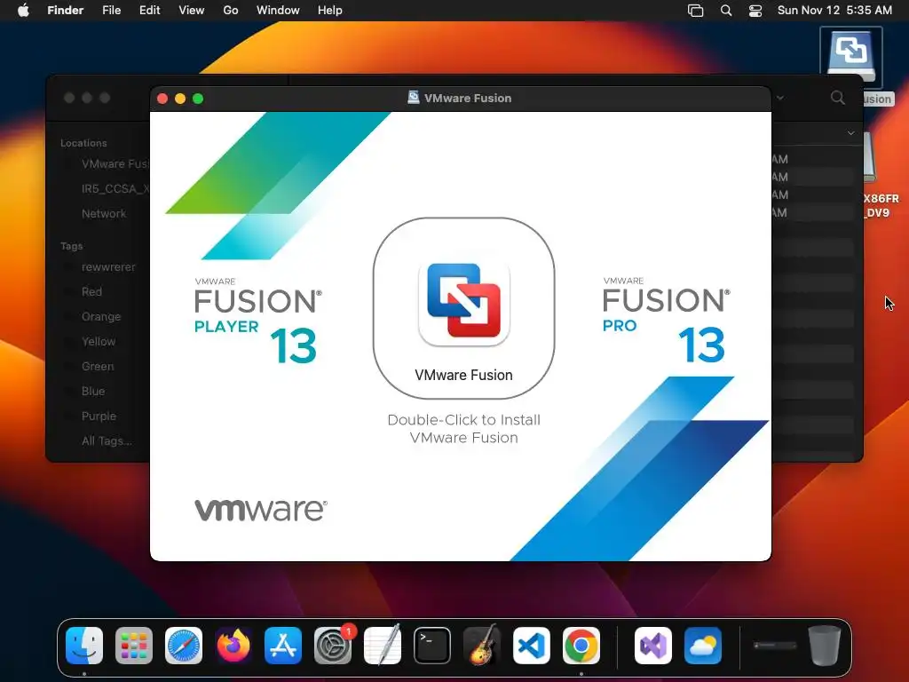Select Network in the Finder sidebar
909x682 pixels.
coord(103,213)
